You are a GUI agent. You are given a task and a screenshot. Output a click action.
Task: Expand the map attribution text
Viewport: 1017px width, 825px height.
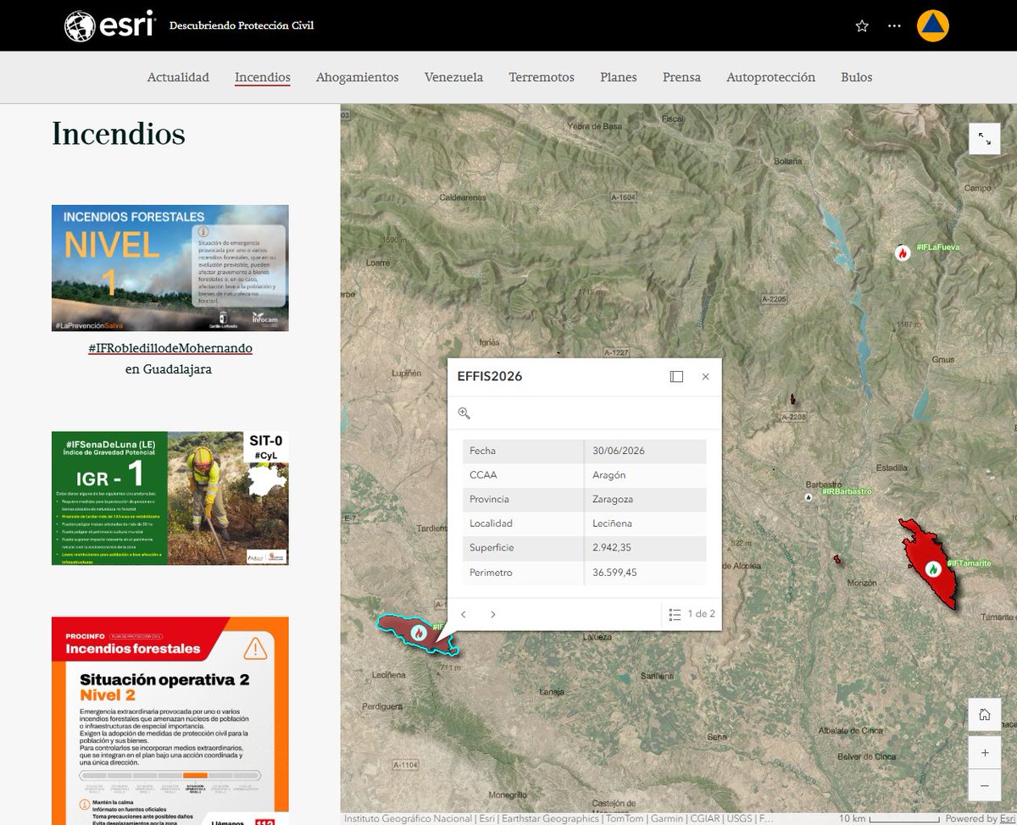click(558, 818)
